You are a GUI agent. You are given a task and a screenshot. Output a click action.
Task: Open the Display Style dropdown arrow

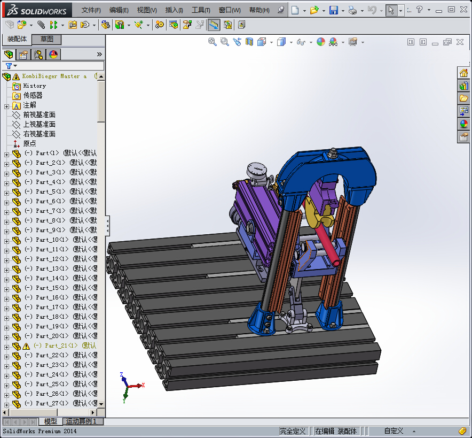(291, 43)
